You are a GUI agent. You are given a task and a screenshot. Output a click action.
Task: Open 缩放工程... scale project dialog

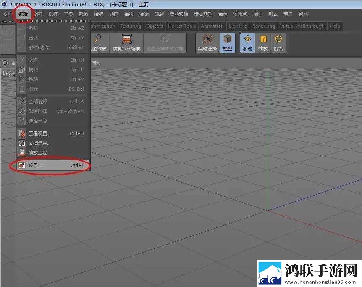coord(53,153)
